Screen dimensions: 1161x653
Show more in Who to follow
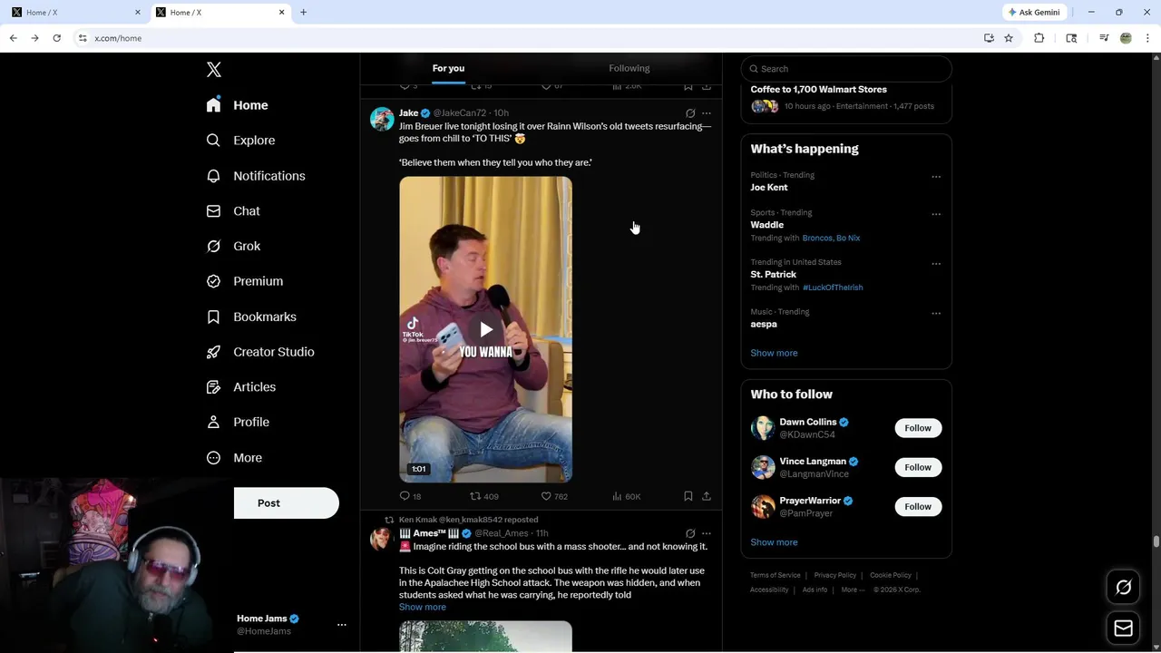click(x=774, y=542)
